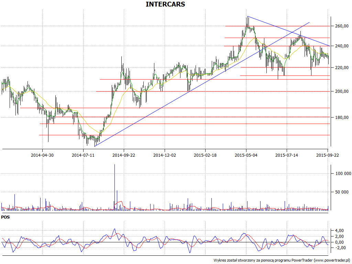Click the price peak where the downtrend line starts
Screen dimensions: 352x264
[247, 16]
